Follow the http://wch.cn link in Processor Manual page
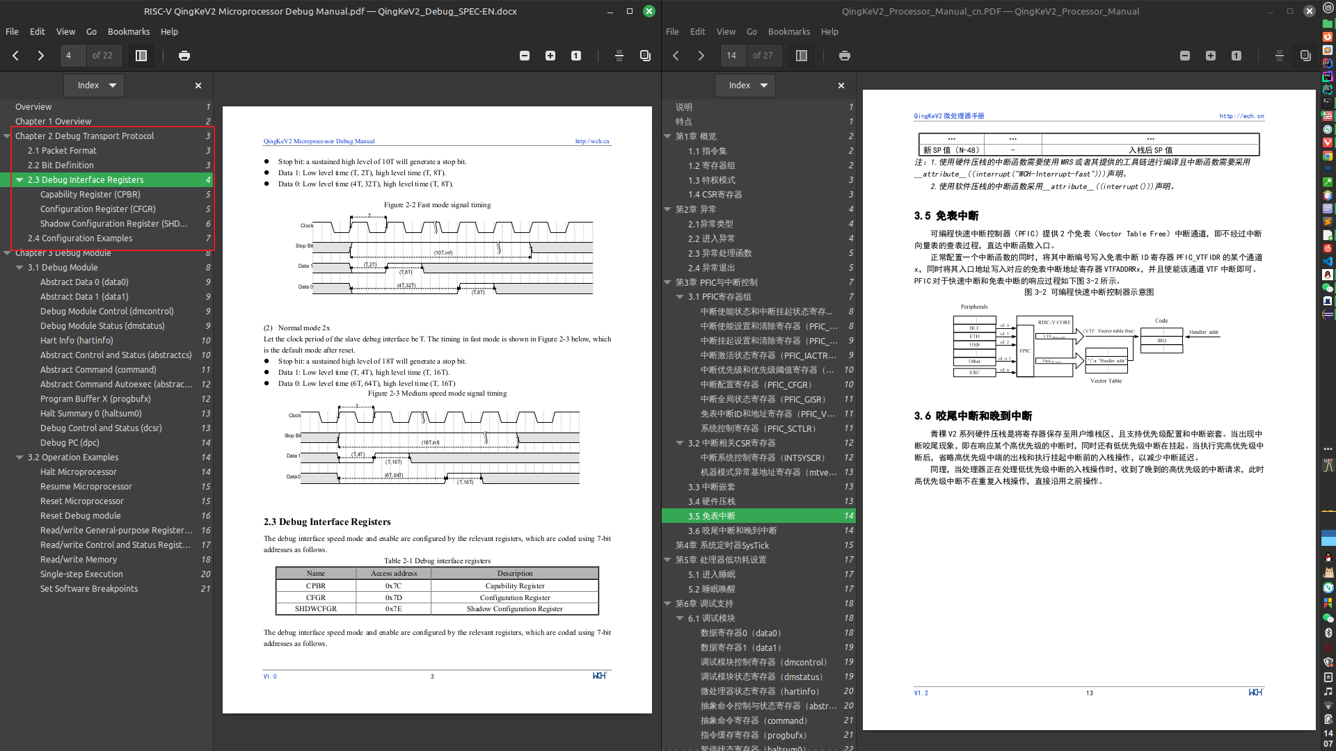 1241,116
